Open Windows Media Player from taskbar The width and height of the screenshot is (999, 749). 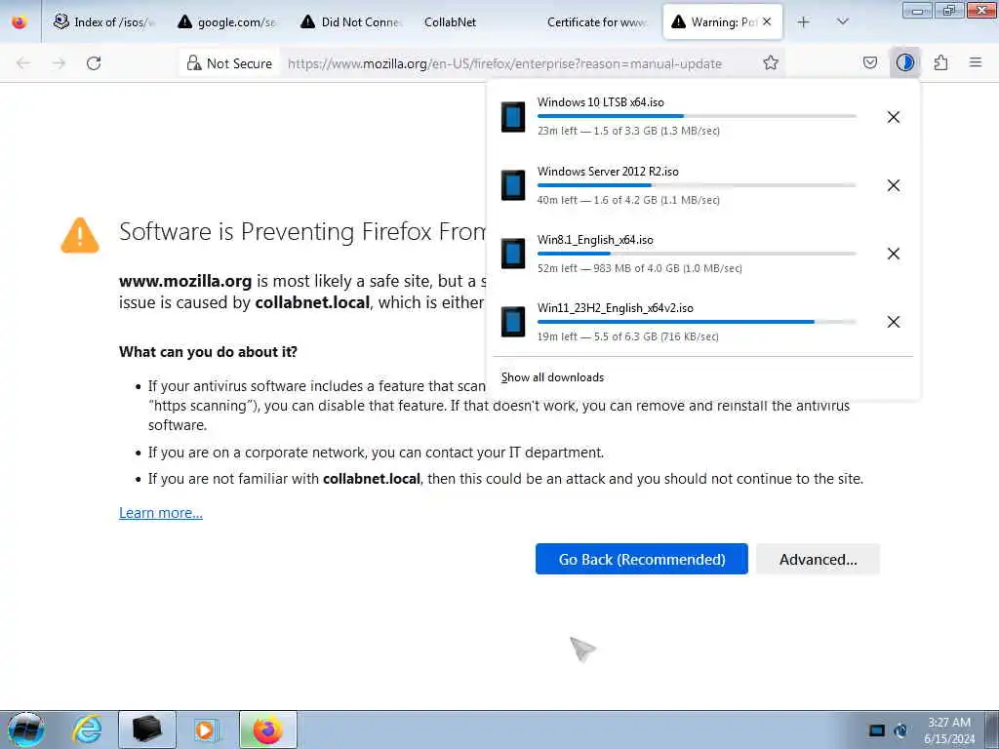pos(206,729)
